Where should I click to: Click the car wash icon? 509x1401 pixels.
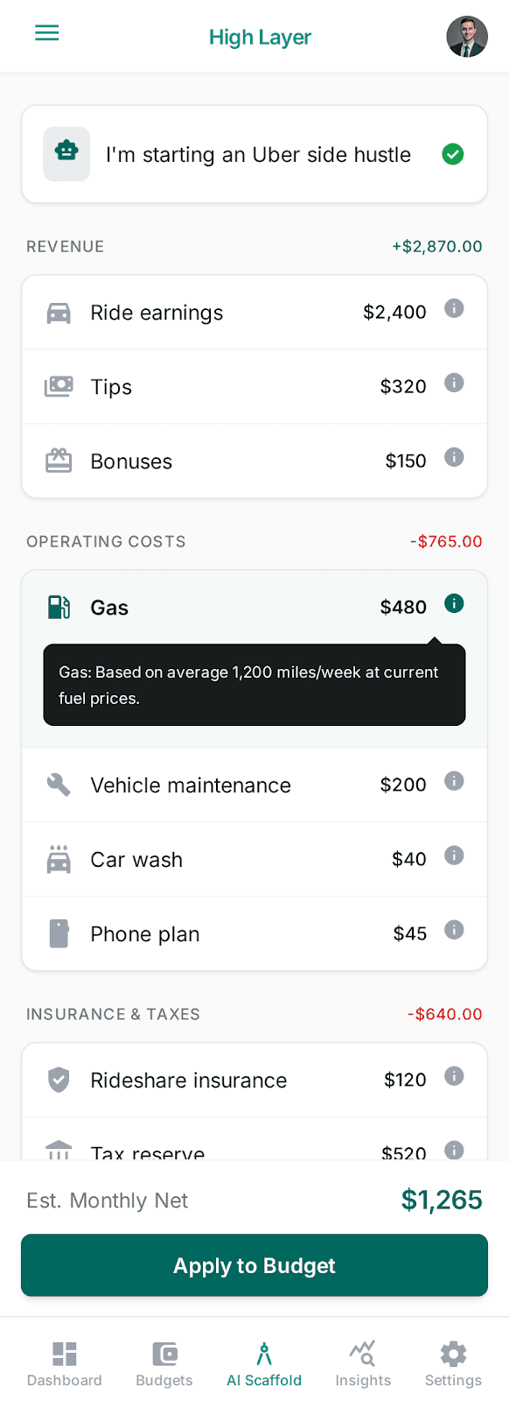coord(58,859)
